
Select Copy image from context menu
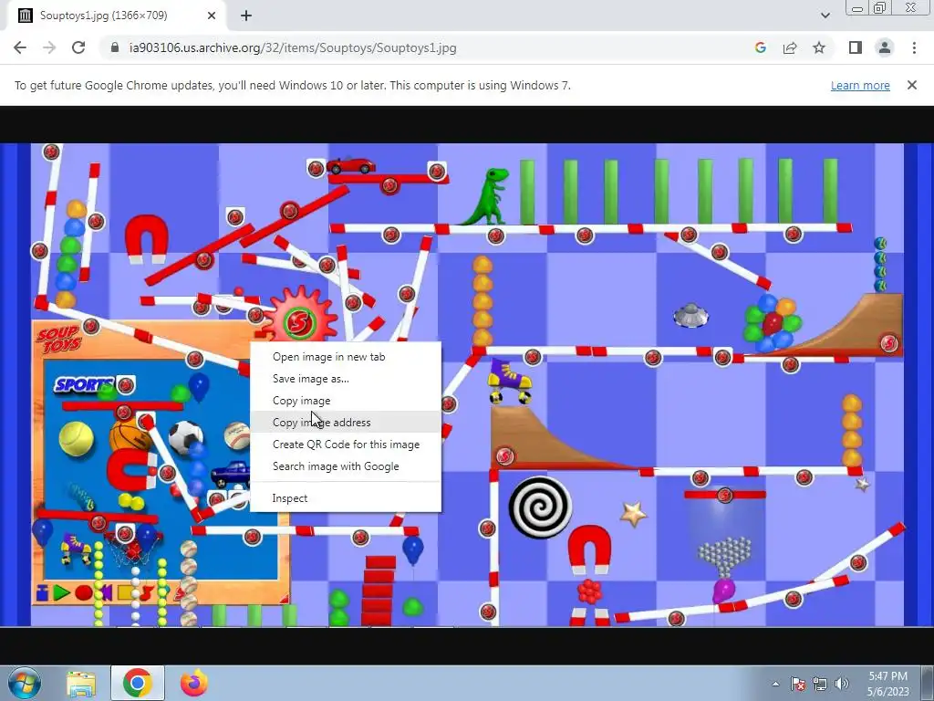point(346,401)
